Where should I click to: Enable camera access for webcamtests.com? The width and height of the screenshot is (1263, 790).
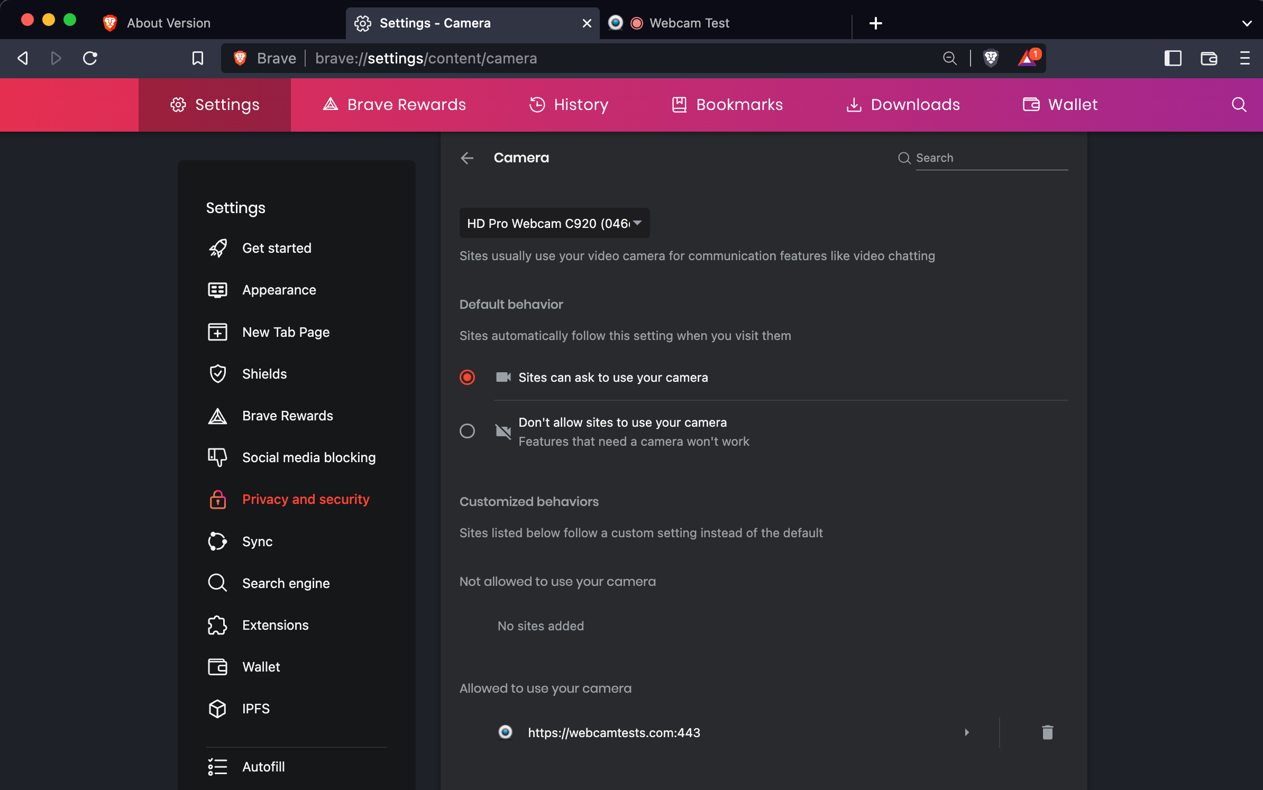pyautogui.click(x=967, y=732)
